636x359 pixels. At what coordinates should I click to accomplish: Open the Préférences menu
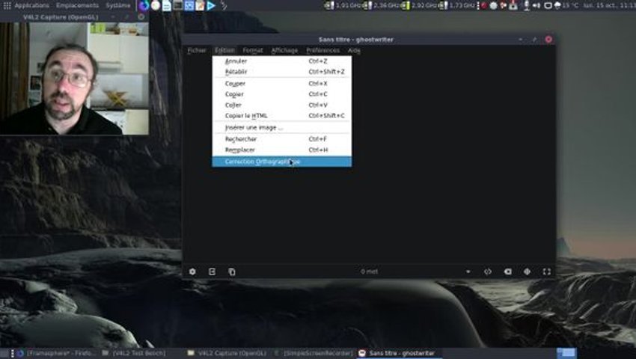tap(323, 50)
